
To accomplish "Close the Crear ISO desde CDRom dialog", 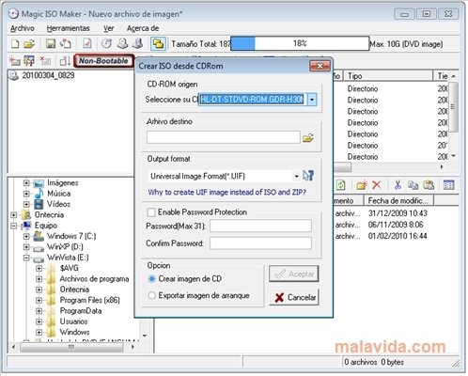I will click(320, 66).
